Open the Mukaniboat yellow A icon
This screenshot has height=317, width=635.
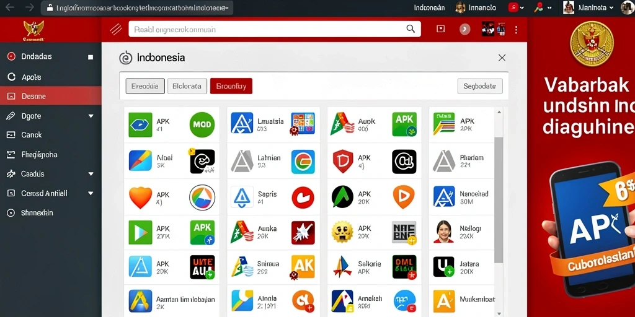444,302
